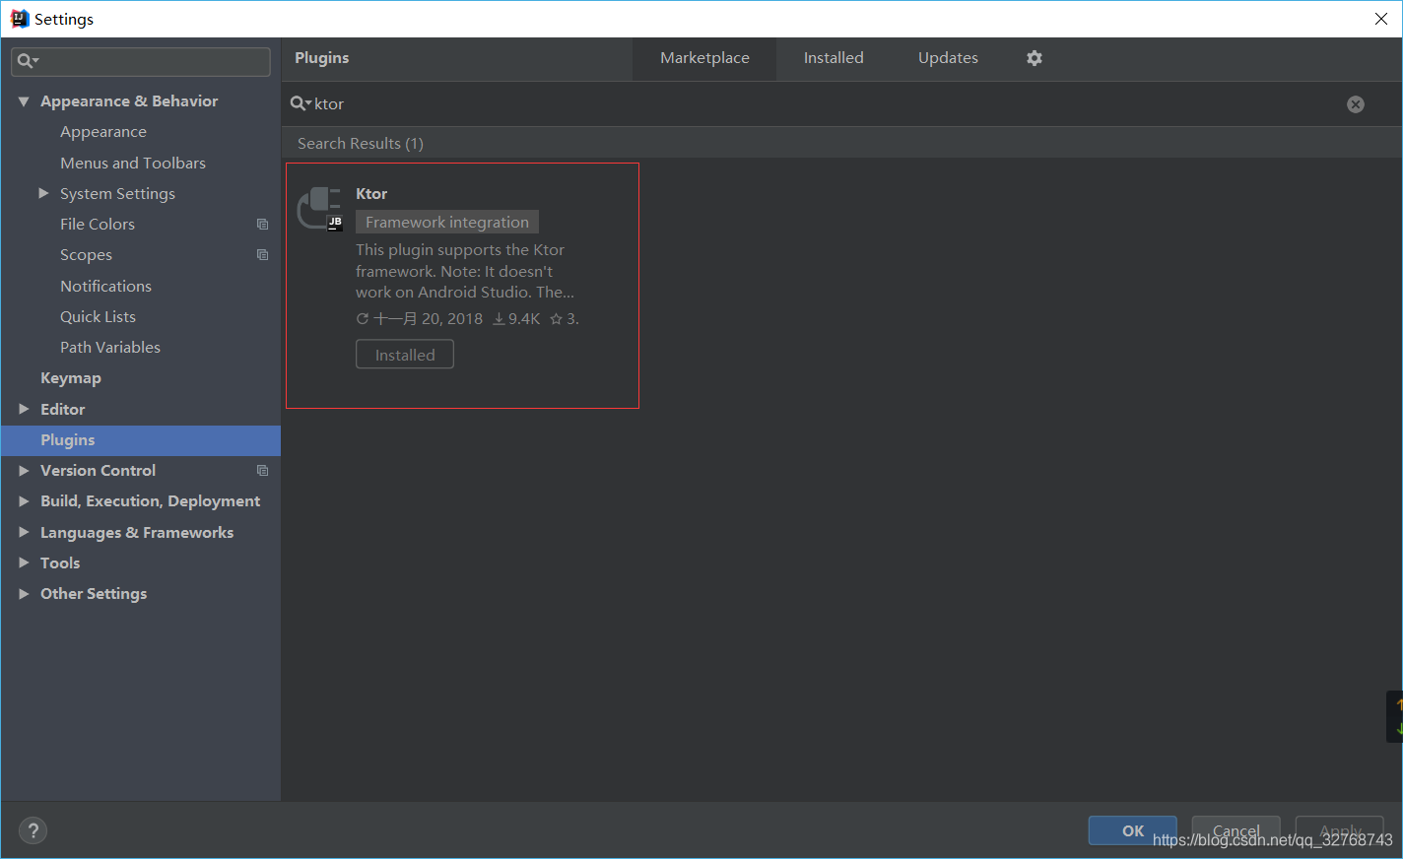Select Path Variables settings
The width and height of the screenshot is (1403, 859).
[x=110, y=348]
